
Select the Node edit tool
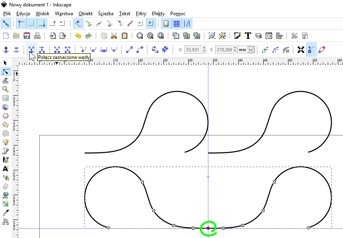6,72
